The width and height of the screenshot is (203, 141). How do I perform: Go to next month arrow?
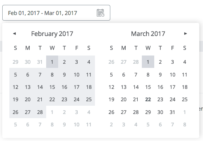[x=185, y=34]
